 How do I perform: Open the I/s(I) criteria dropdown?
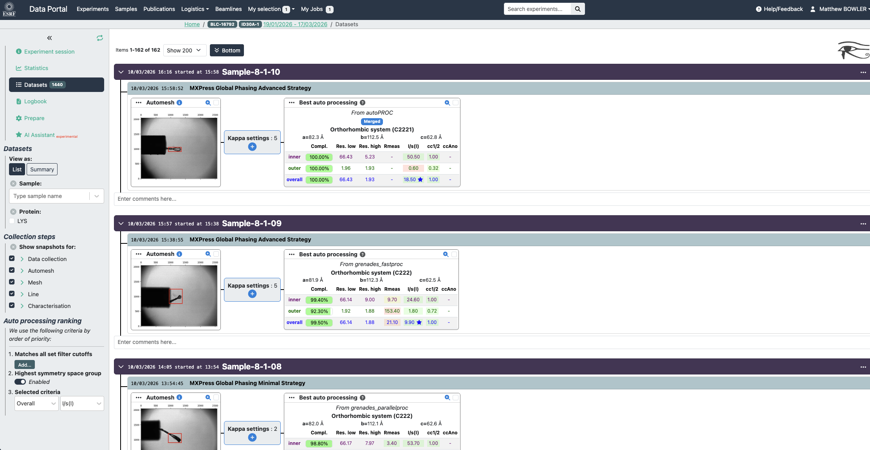82,403
